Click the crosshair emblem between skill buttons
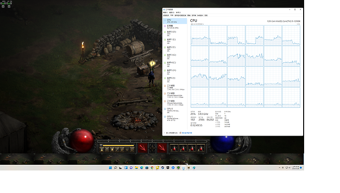This screenshot has height=193, width=340. pyautogui.click(x=152, y=148)
